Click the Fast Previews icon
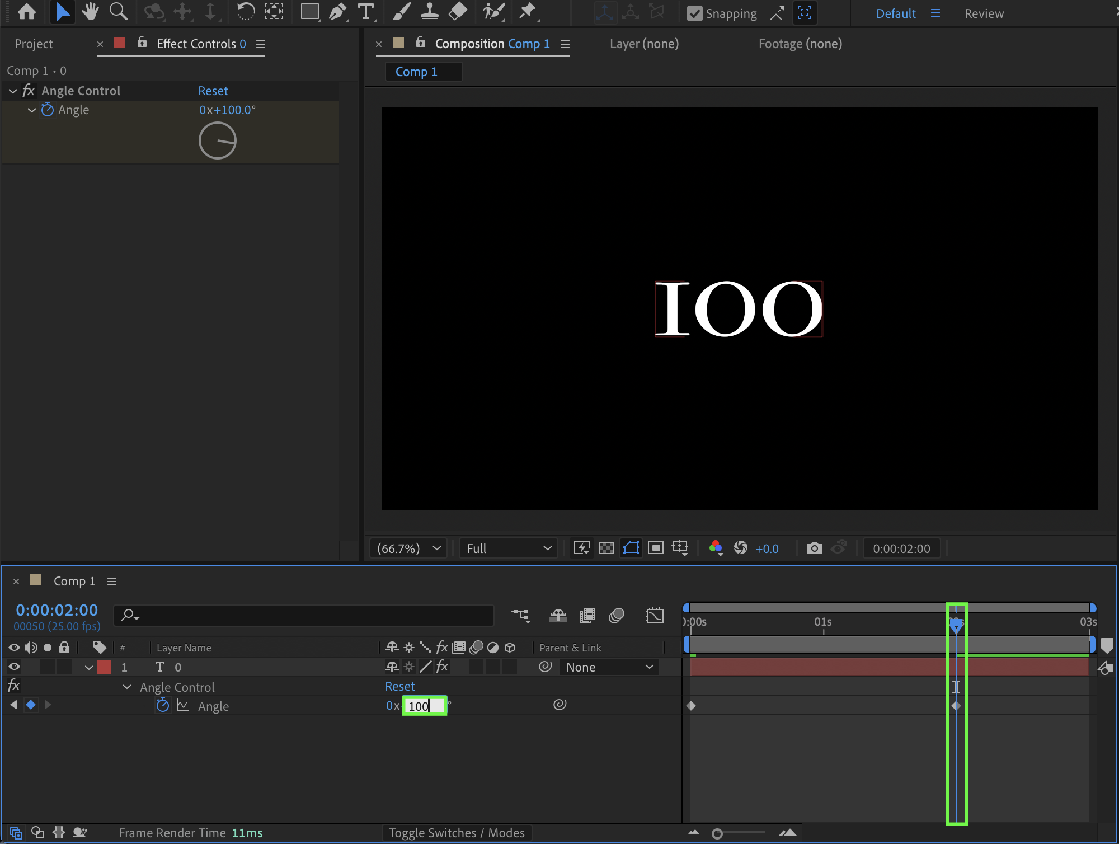The image size is (1119, 844). 582,548
